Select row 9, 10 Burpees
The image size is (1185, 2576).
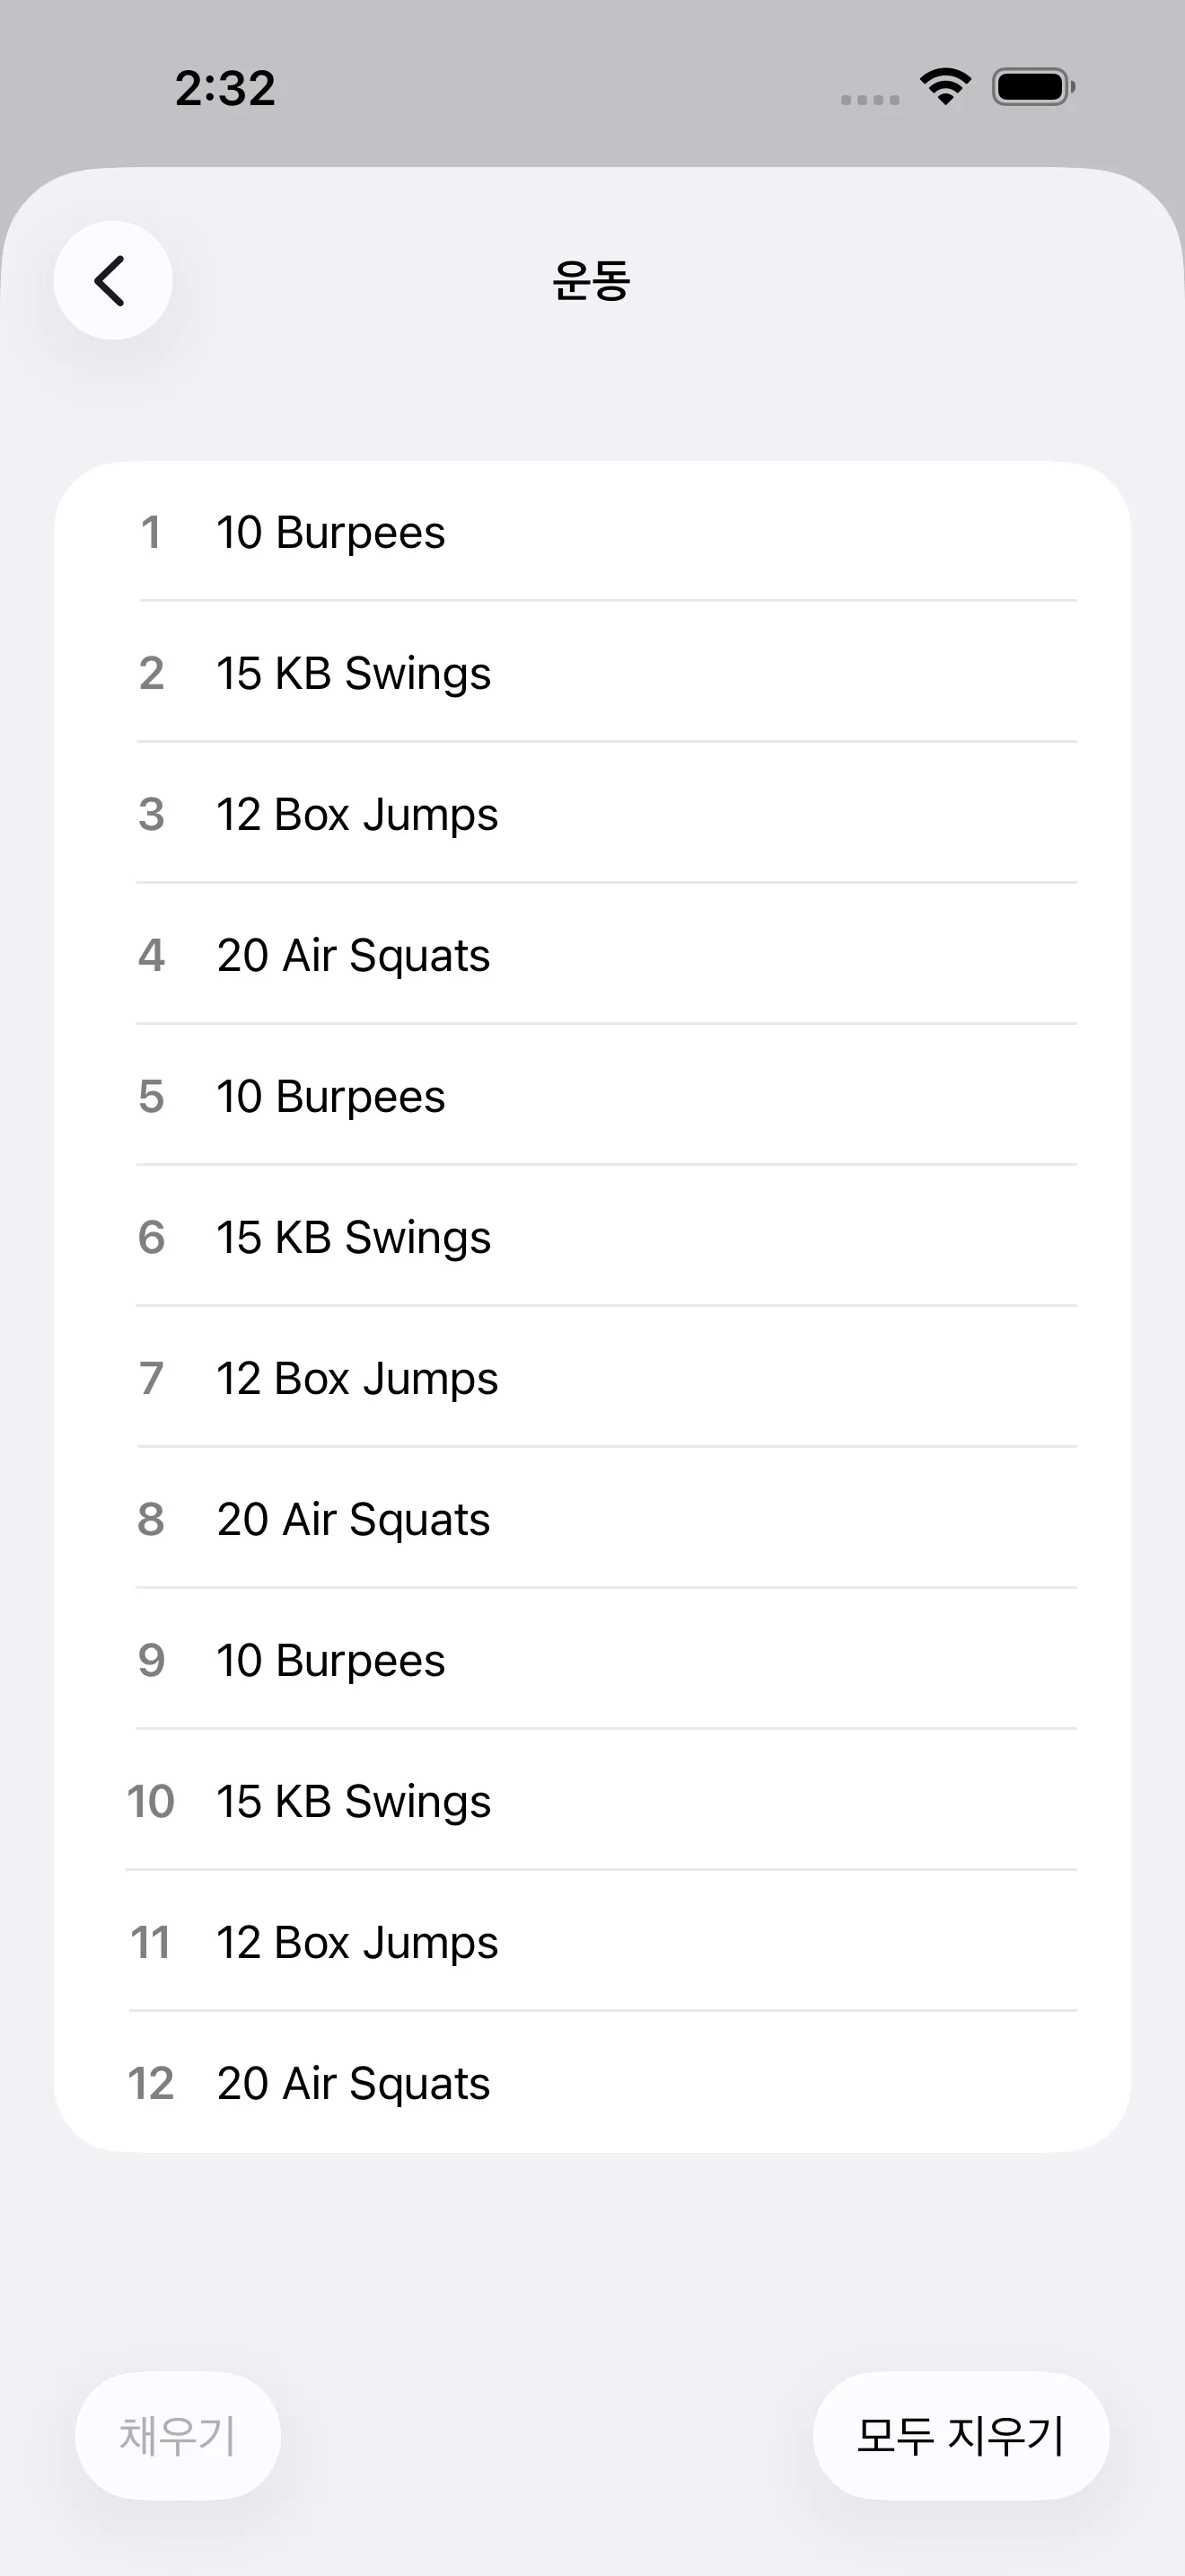click(592, 1660)
